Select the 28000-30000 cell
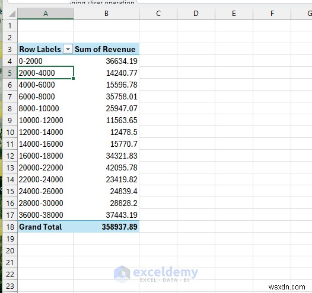Viewport: 312px width, 293px height. click(46, 203)
